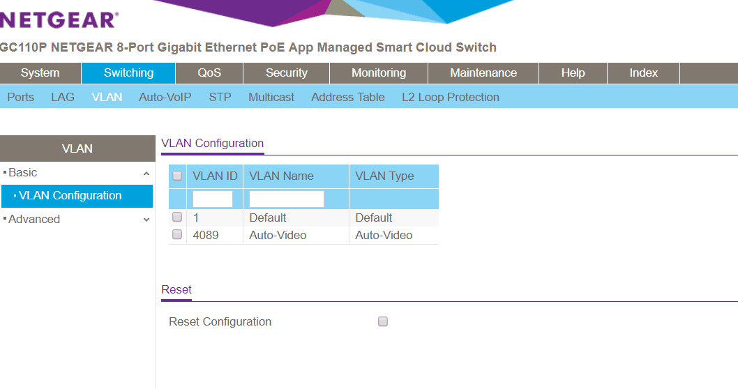Open the Address Table link
The height and width of the screenshot is (389, 738).
click(x=347, y=98)
